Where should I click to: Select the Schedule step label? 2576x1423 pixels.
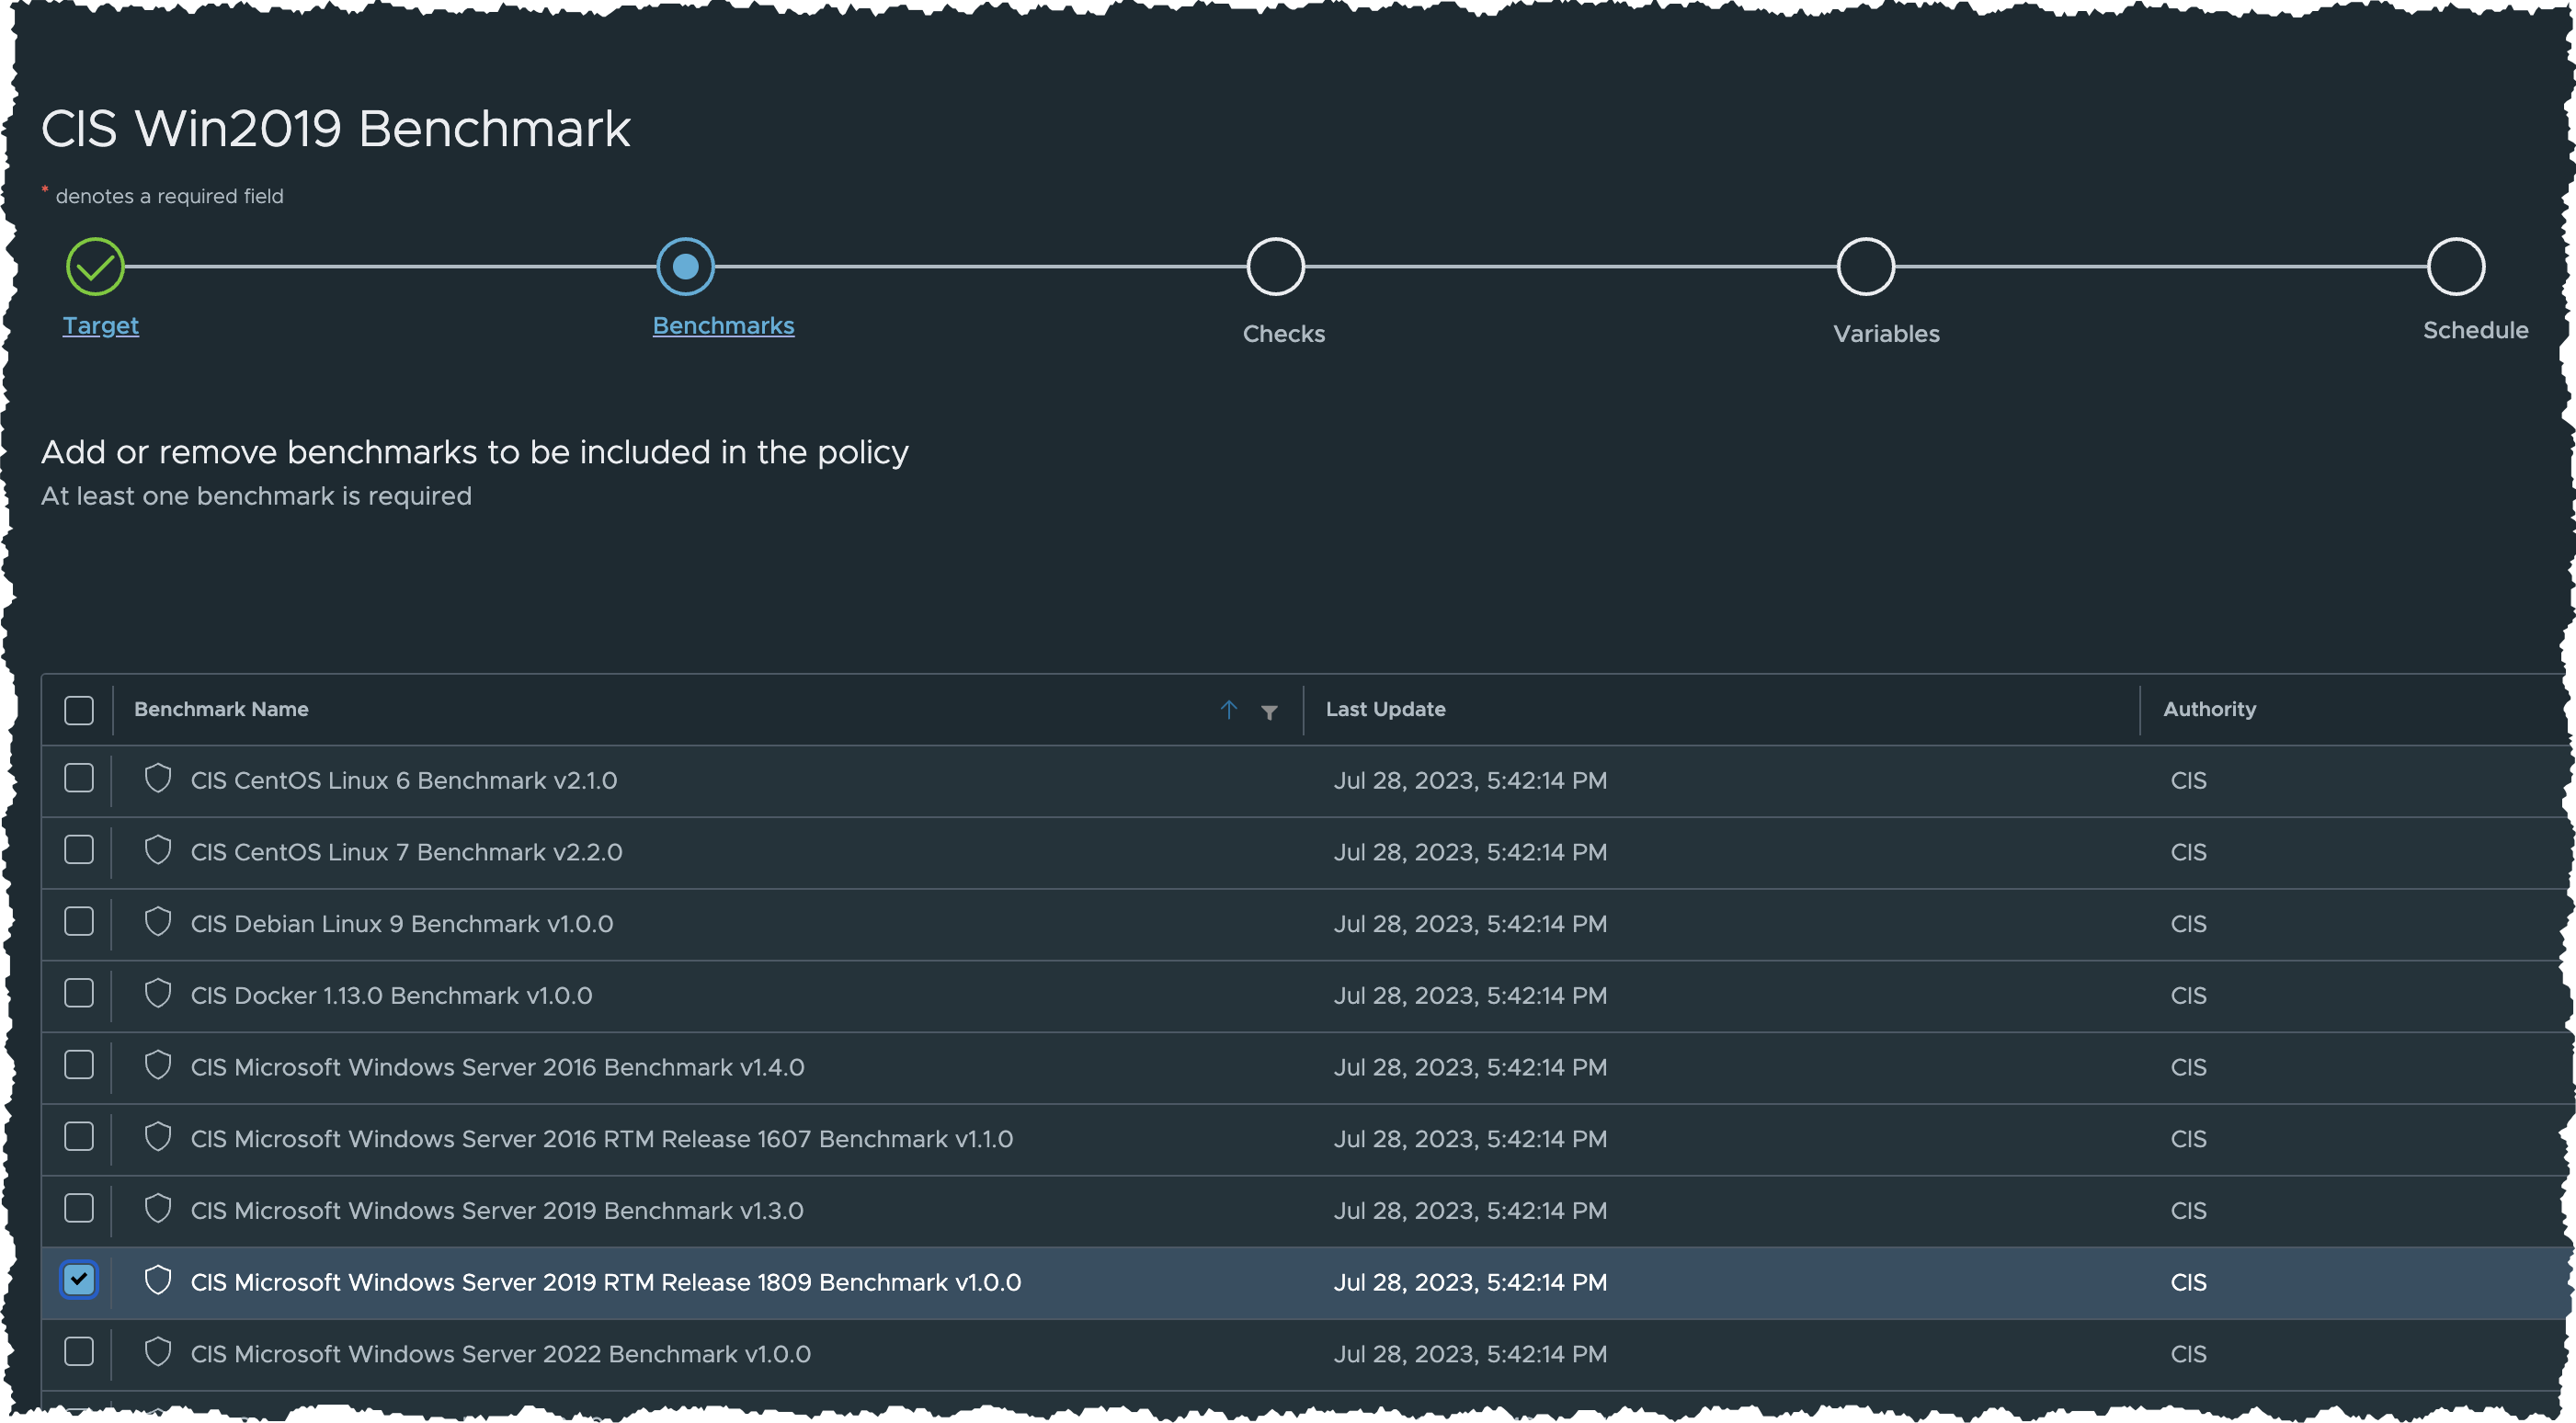pos(2475,330)
